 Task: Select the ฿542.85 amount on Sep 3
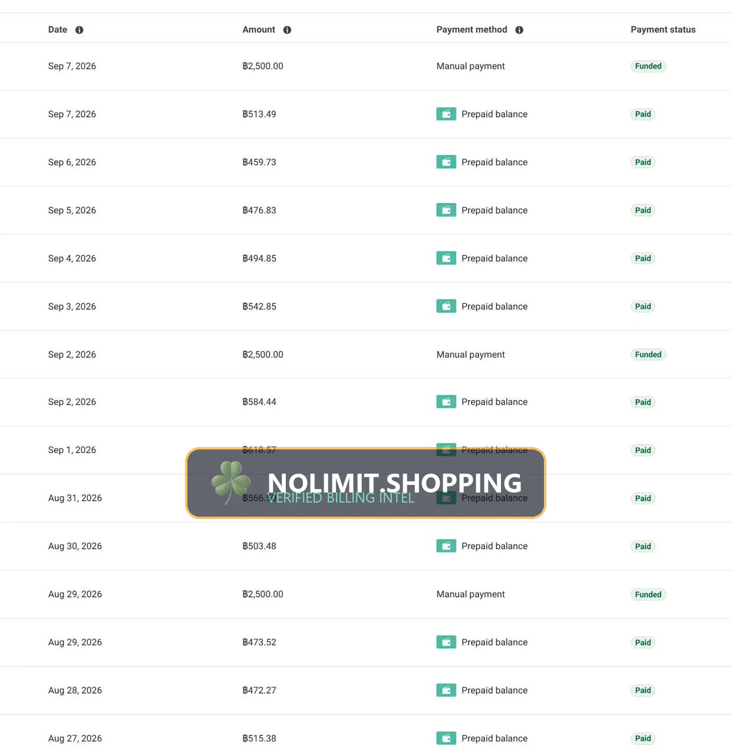tap(259, 306)
